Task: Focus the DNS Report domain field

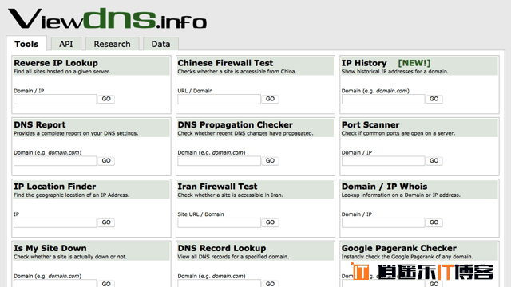Action: pos(55,161)
